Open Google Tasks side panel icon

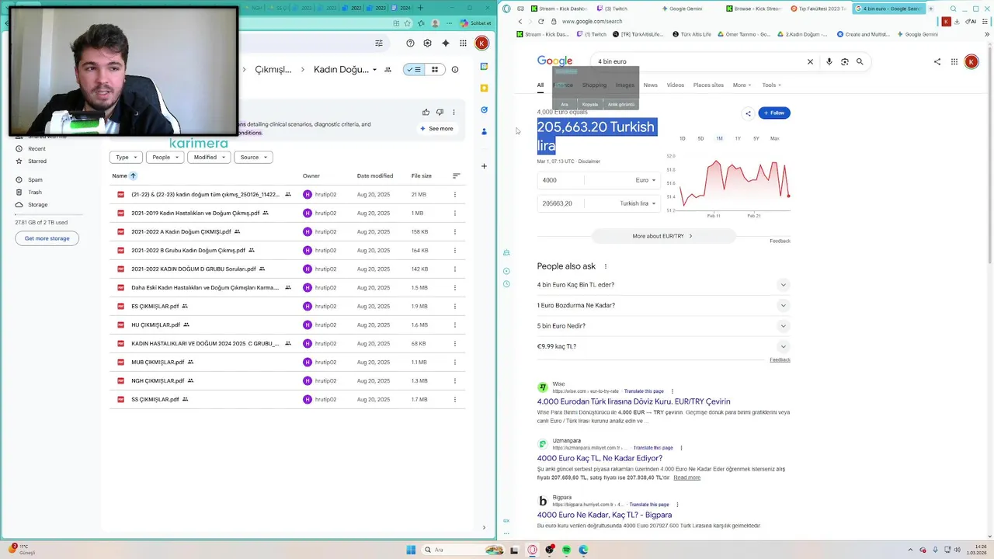[x=484, y=110]
